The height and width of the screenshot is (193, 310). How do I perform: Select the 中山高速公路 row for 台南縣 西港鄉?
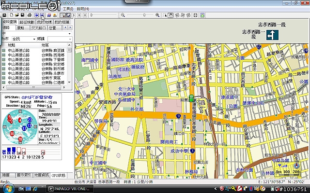[x=34, y=55]
